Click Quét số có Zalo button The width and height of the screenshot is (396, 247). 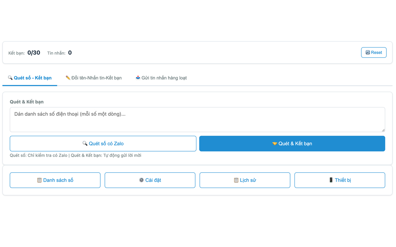103,144
